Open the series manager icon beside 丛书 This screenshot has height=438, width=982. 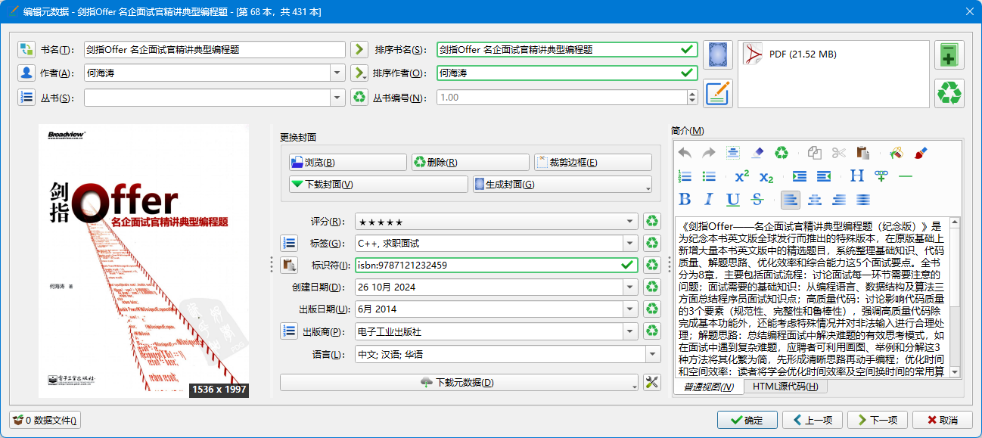26,98
